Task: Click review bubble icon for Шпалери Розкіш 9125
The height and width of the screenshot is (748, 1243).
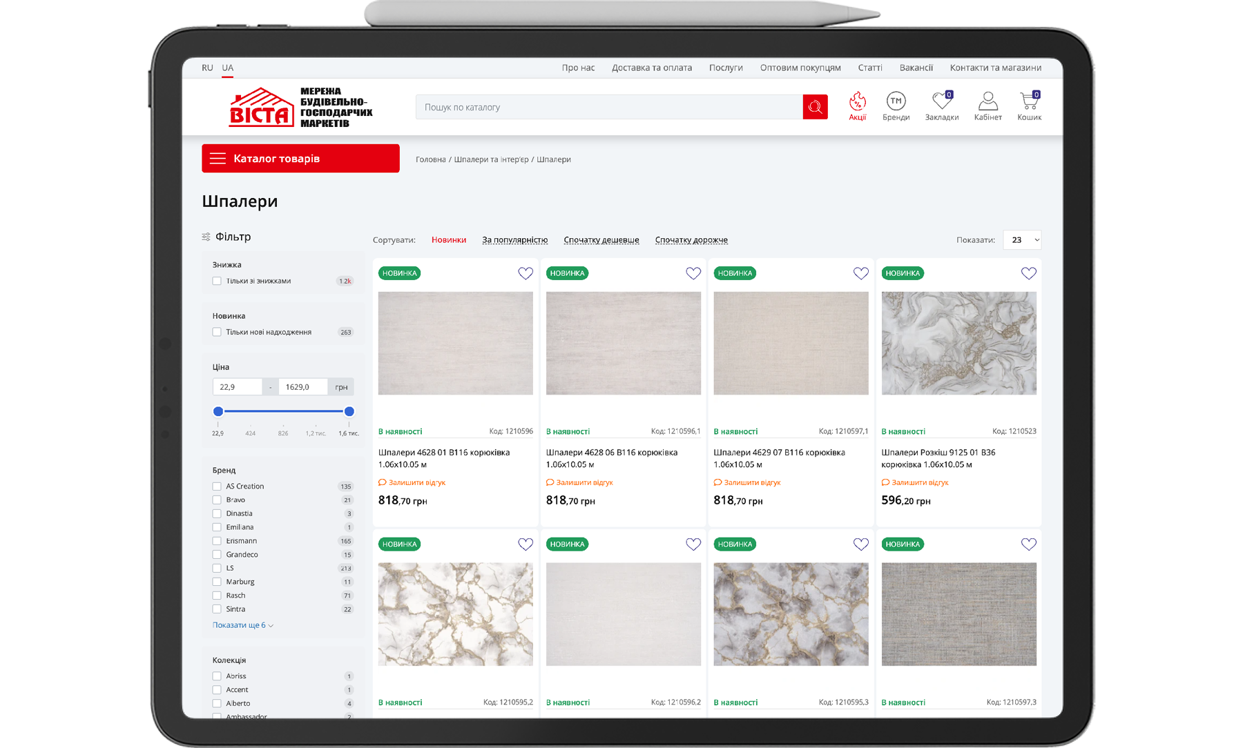Action: 885,482
